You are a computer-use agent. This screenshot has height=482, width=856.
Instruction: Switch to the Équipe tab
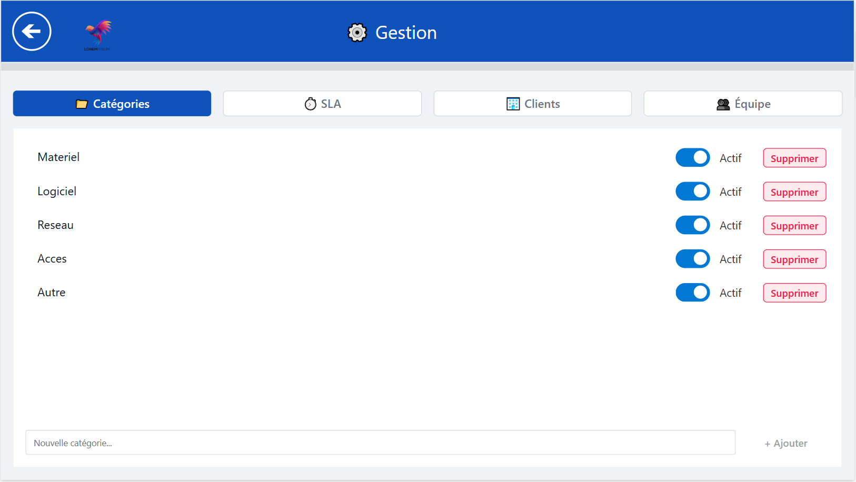(x=742, y=104)
